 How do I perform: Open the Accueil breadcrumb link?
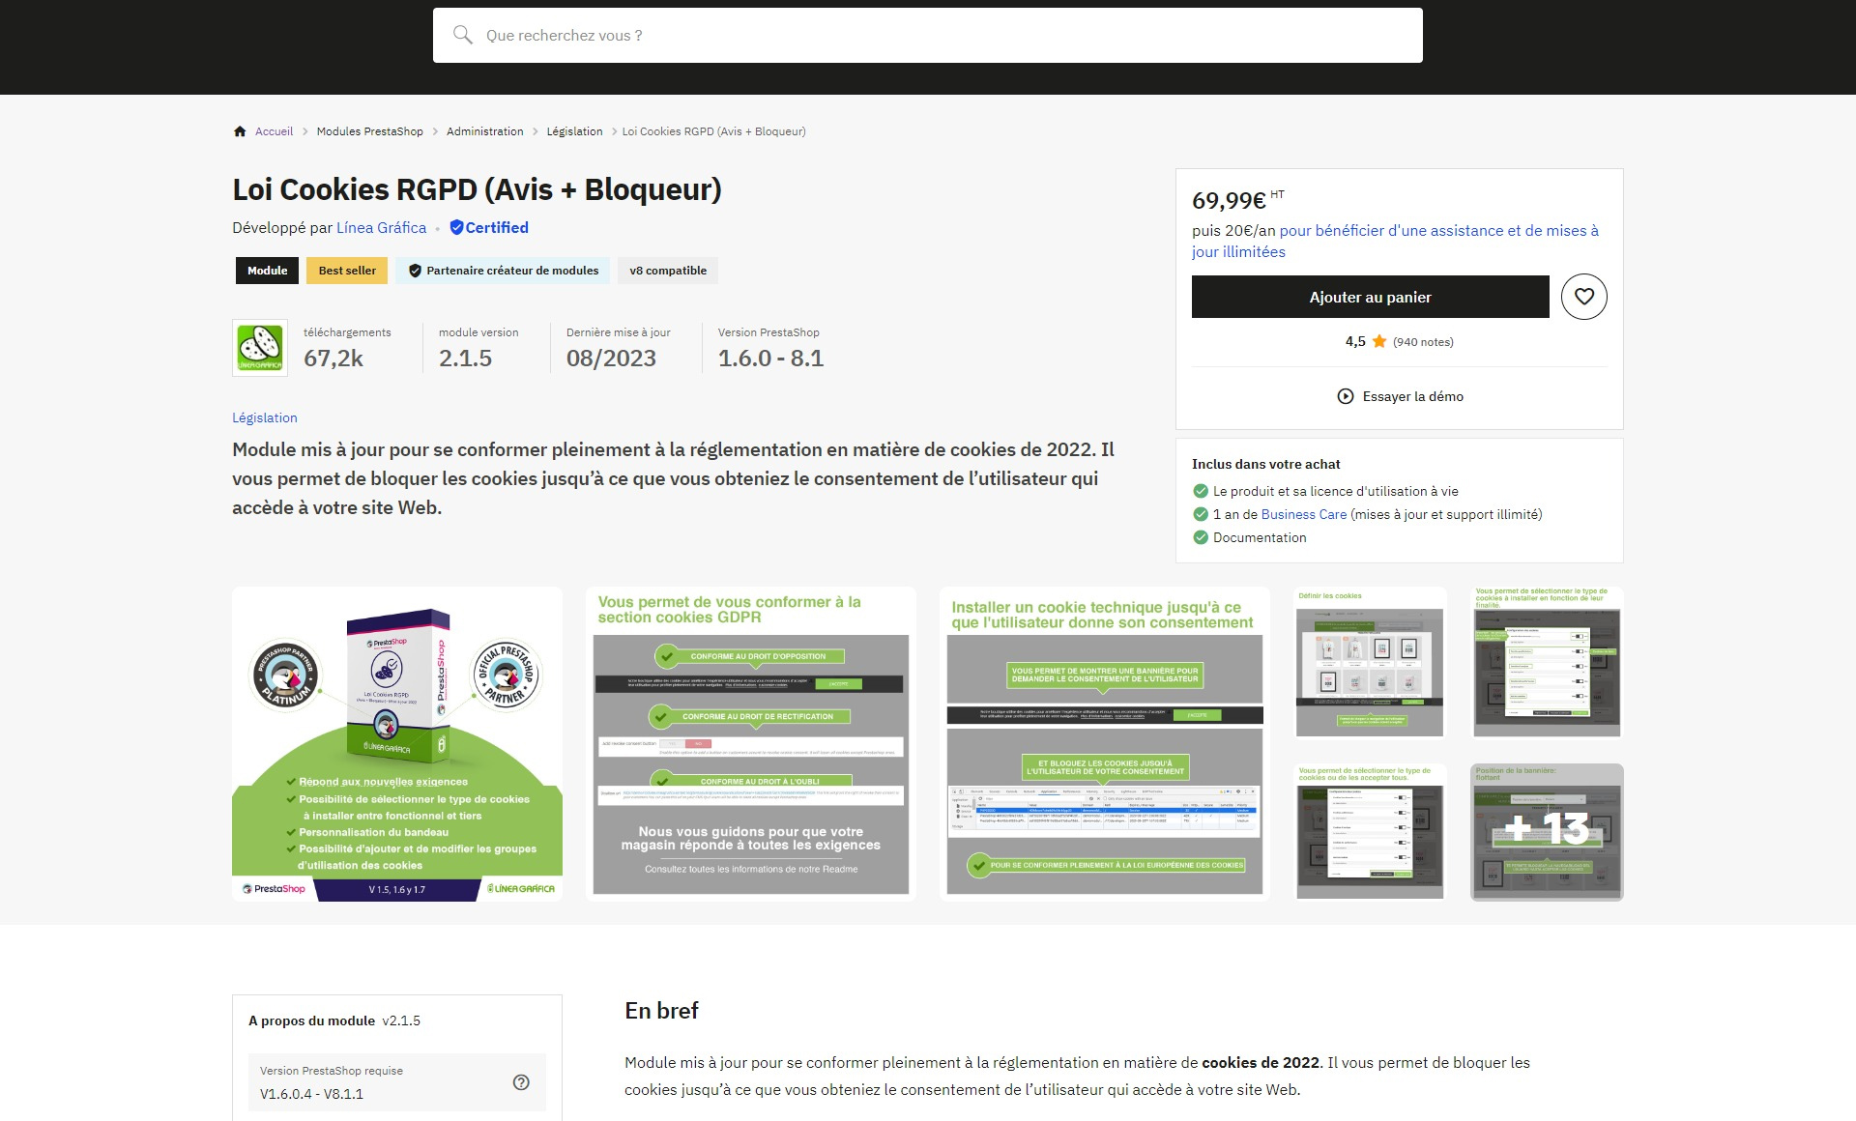tap(274, 131)
